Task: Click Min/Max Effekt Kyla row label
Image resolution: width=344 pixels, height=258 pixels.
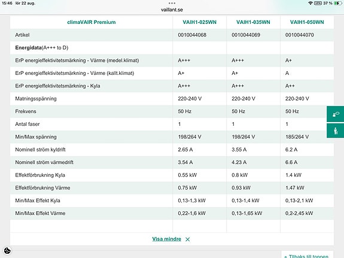Action: pos(38,201)
